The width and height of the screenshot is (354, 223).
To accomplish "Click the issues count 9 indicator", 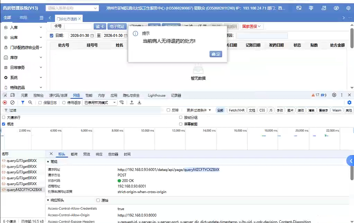I will [x=324, y=95].
